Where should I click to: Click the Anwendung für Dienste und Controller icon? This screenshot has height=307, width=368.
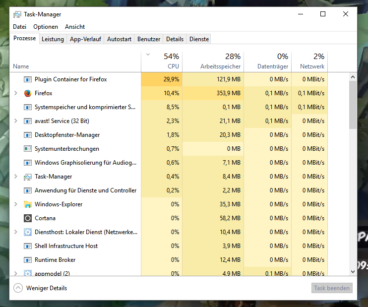tap(28, 190)
